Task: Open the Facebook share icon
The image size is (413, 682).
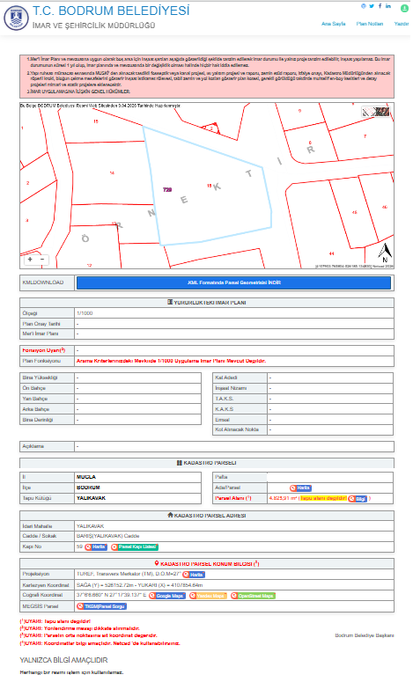Action: click(380, 6)
